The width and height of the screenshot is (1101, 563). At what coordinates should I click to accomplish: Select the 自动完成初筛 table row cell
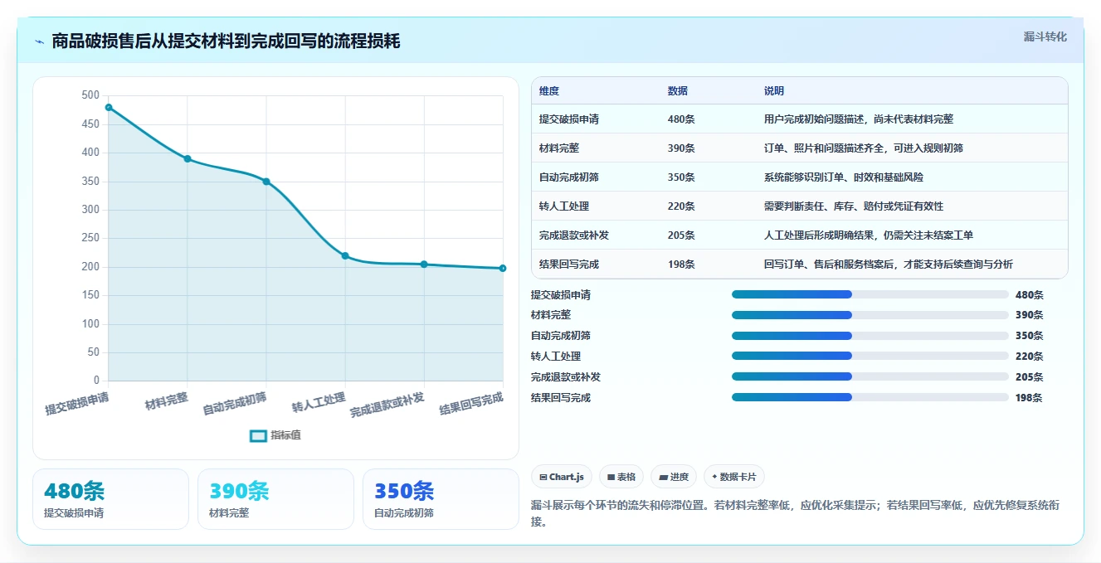tap(569, 177)
